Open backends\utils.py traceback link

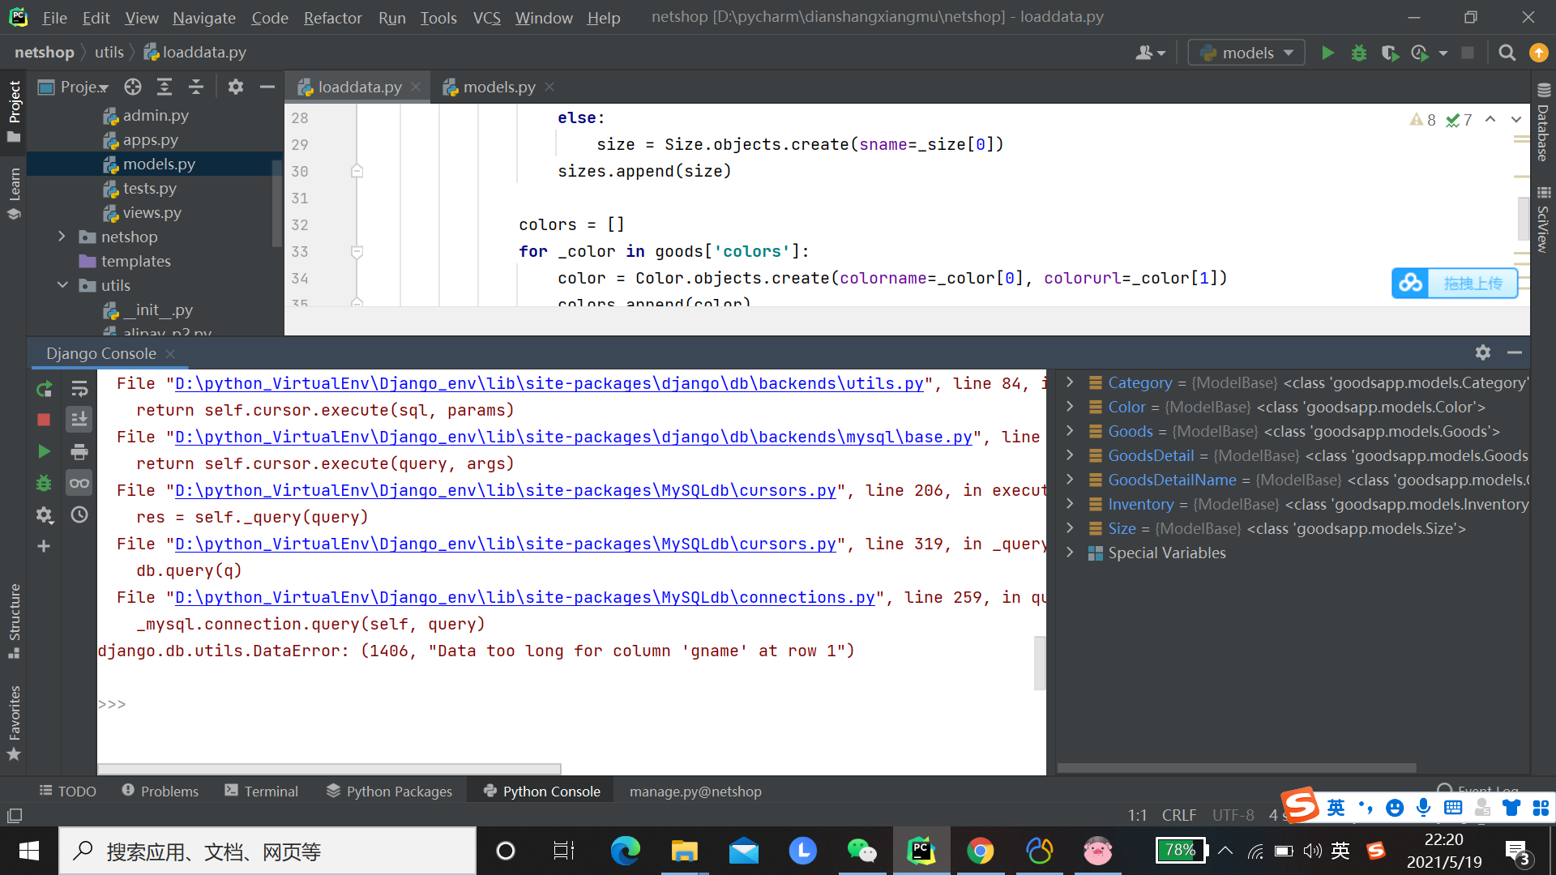[549, 383]
